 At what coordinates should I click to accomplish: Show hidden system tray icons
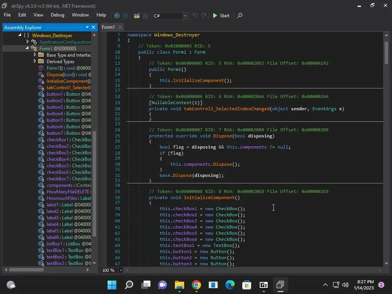tap(325, 285)
